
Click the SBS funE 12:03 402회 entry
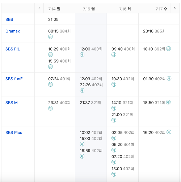pyautogui.click(x=91, y=79)
